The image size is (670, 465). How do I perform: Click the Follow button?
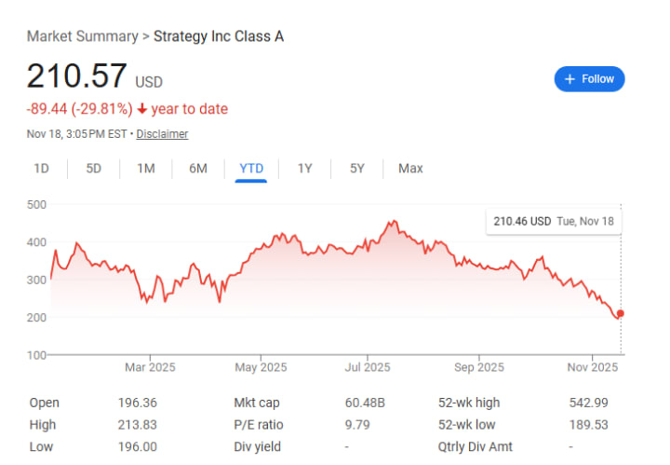(x=589, y=79)
